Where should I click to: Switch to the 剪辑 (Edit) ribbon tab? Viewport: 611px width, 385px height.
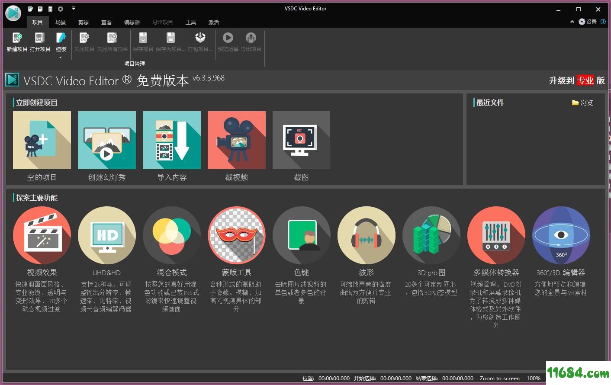84,22
